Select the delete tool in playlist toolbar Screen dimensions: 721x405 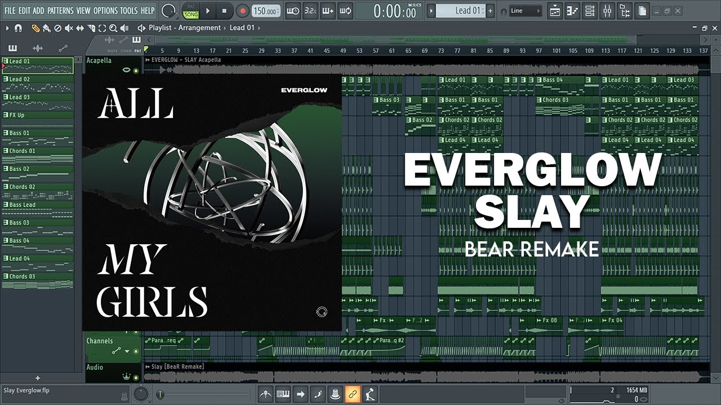(57, 28)
